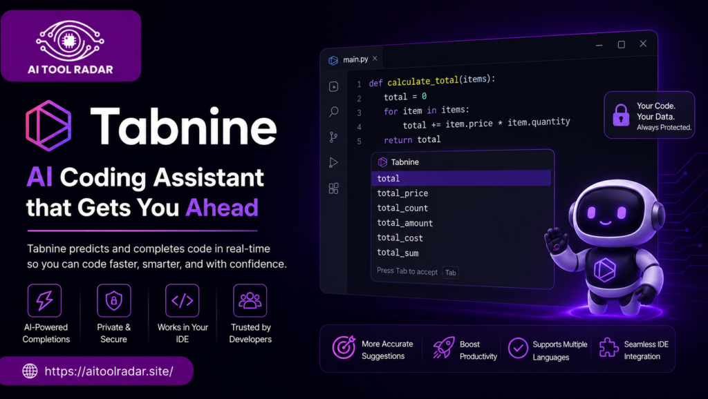The height and width of the screenshot is (399, 708).
Task: Select the highlighted 'total' suggestion
Action: (x=461, y=178)
